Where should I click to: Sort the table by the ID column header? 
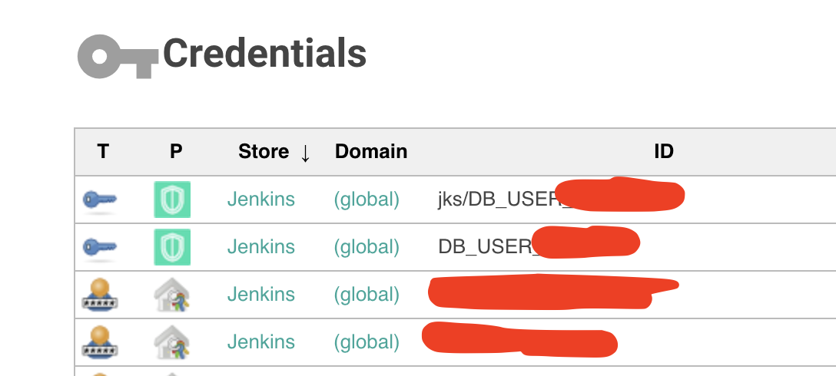pyautogui.click(x=664, y=152)
